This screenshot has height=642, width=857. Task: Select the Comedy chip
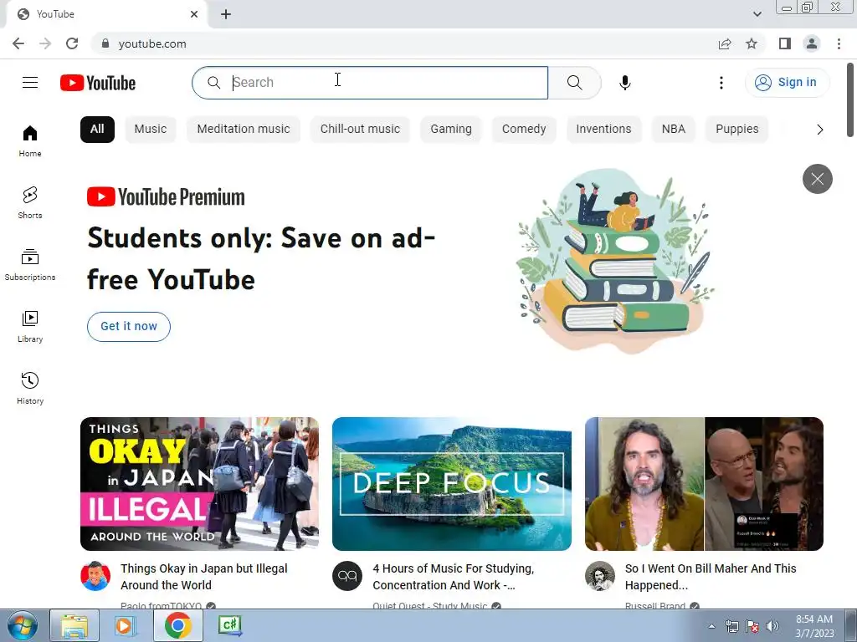[524, 130]
